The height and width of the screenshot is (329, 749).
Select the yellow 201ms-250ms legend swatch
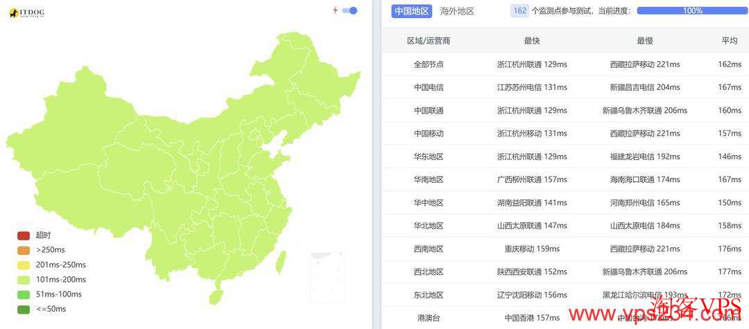pos(24,265)
